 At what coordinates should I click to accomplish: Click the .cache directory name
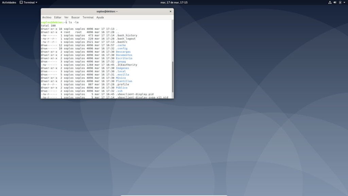tap(121, 45)
